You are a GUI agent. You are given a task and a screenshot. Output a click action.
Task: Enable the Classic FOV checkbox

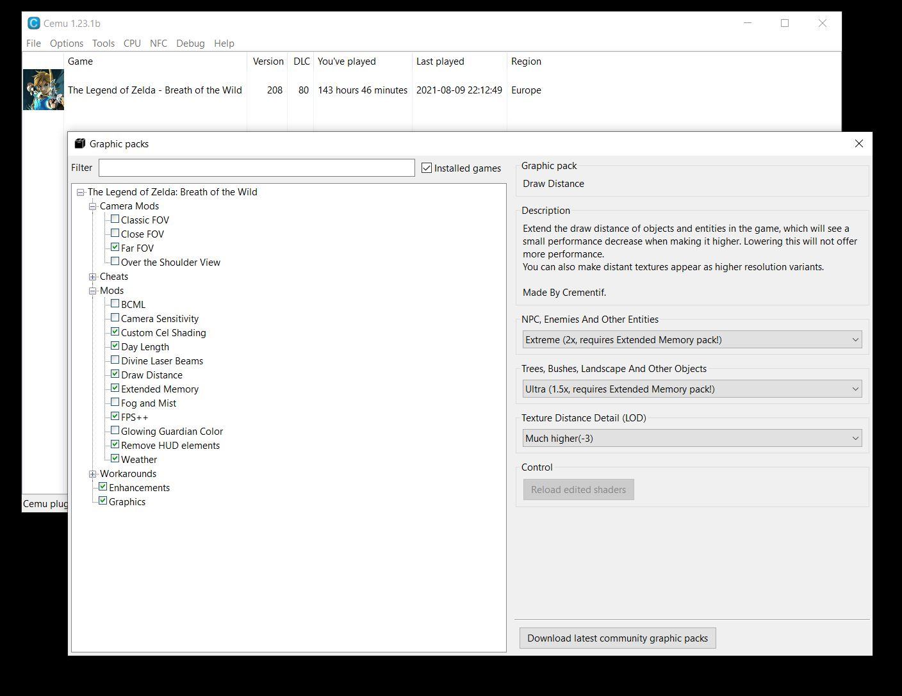pyautogui.click(x=115, y=219)
